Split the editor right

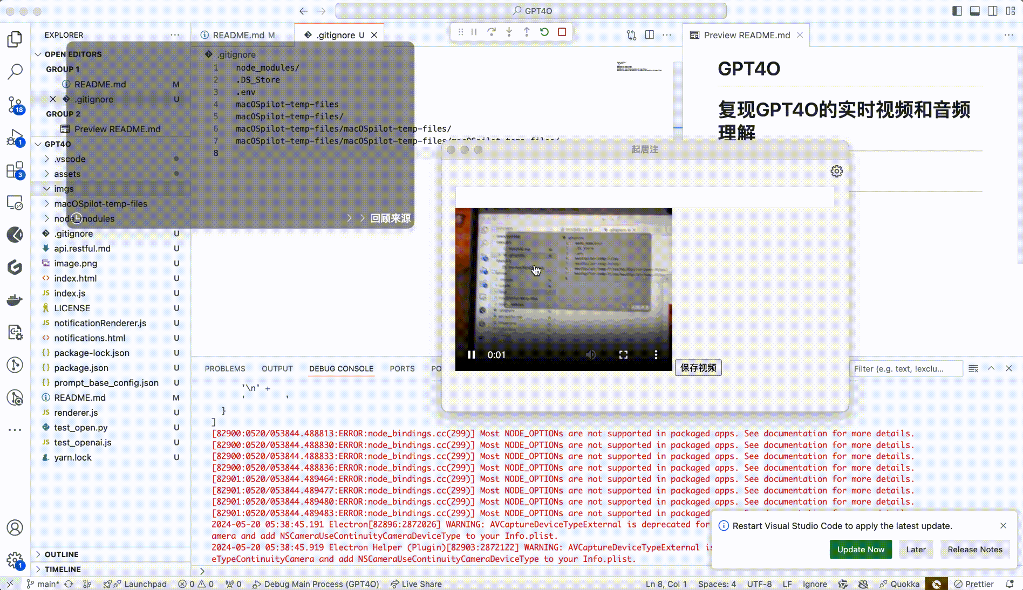650,35
